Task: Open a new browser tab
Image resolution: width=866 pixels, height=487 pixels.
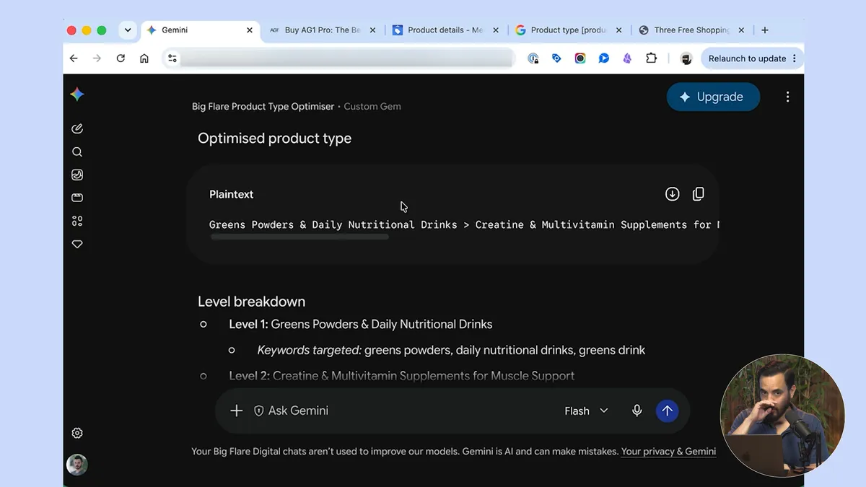Action: [x=765, y=30]
